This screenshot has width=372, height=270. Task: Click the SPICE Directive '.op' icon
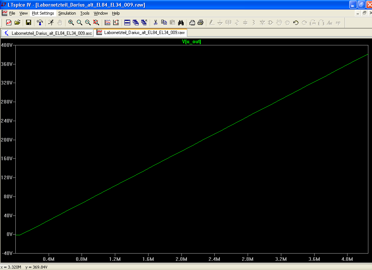click(x=338, y=23)
